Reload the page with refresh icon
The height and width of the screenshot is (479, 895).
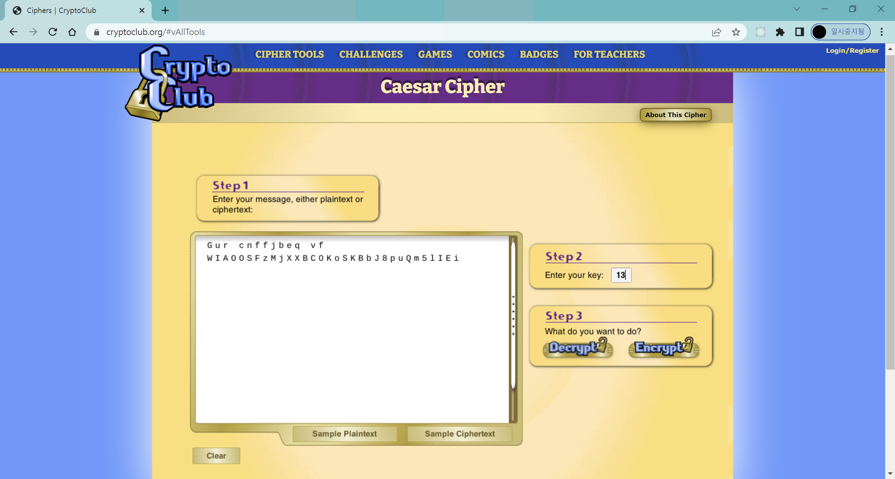pyautogui.click(x=53, y=32)
